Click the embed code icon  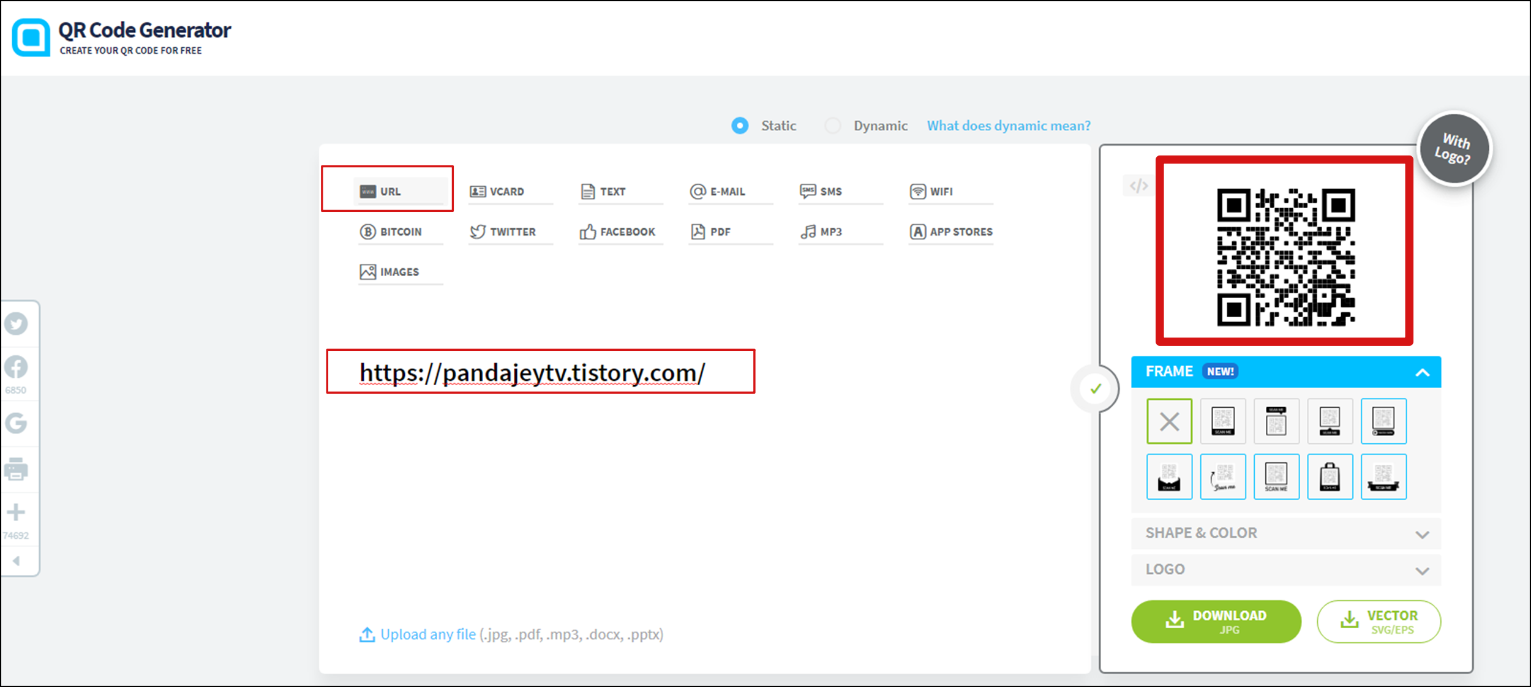click(1138, 186)
